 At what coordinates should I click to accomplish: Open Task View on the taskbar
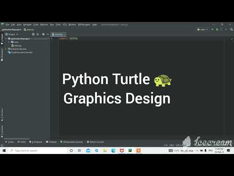(79, 151)
